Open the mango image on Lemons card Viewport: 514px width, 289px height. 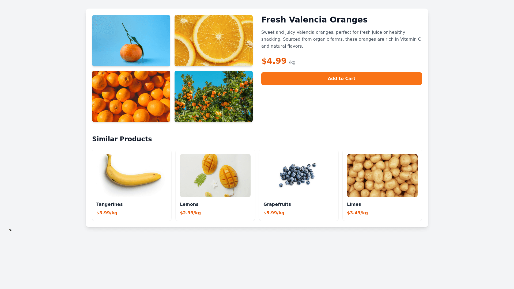[215, 176]
